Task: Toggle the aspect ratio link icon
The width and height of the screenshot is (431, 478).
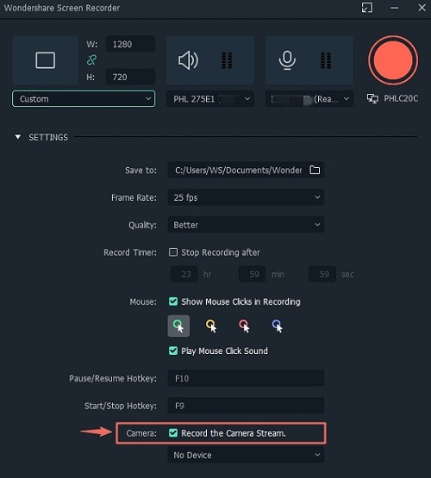Action: click(91, 60)
